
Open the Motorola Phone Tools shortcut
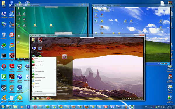20,89
